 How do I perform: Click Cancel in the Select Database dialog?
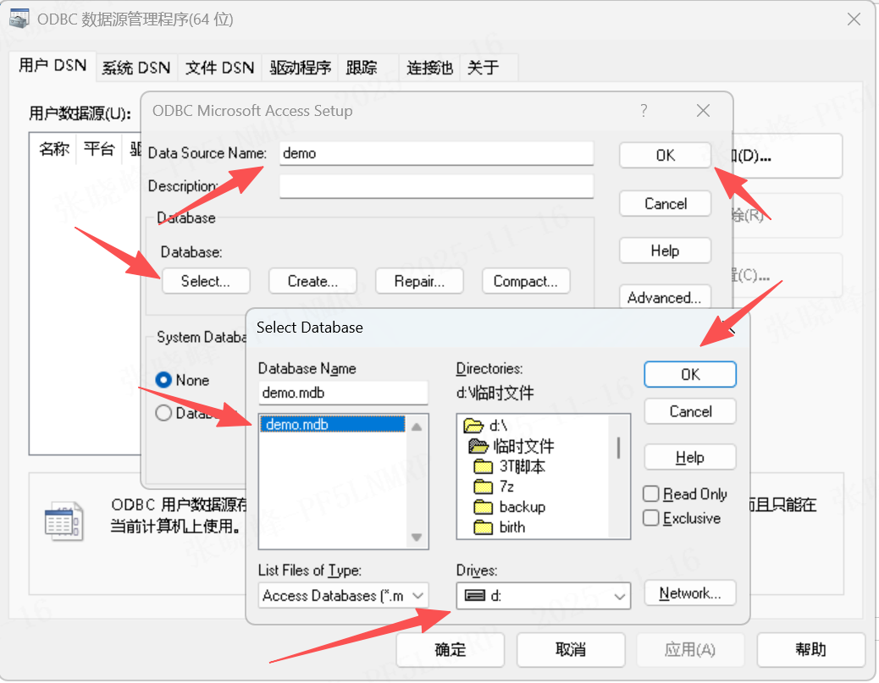pos(690,411)
